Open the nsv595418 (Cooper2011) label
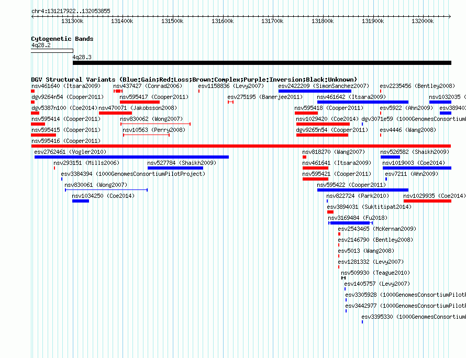The width and height of the screenshot is (466, 358). (x=329, y=108)
